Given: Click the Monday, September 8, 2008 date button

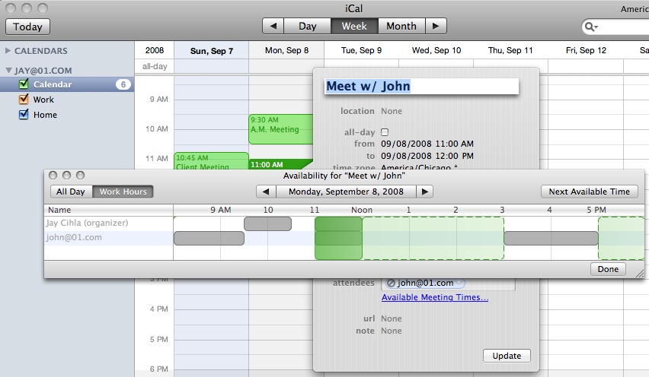Looking at the screenshot, I should (346, 192).
